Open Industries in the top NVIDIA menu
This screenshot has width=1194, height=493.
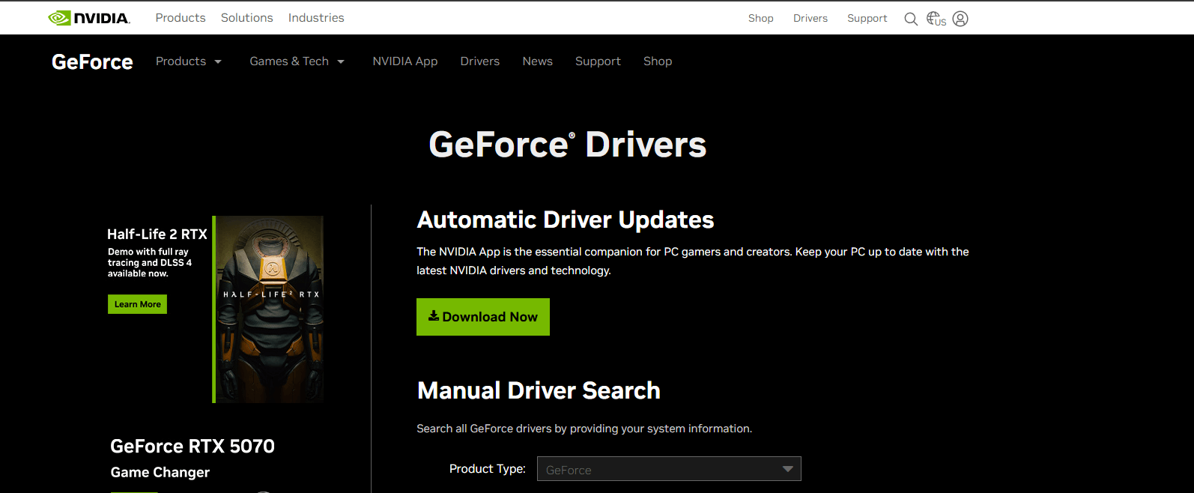[x=316, y=18]
